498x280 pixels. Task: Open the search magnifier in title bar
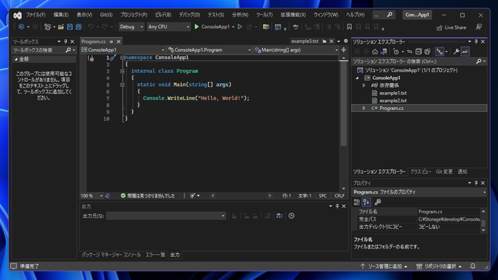click(389, 15)
